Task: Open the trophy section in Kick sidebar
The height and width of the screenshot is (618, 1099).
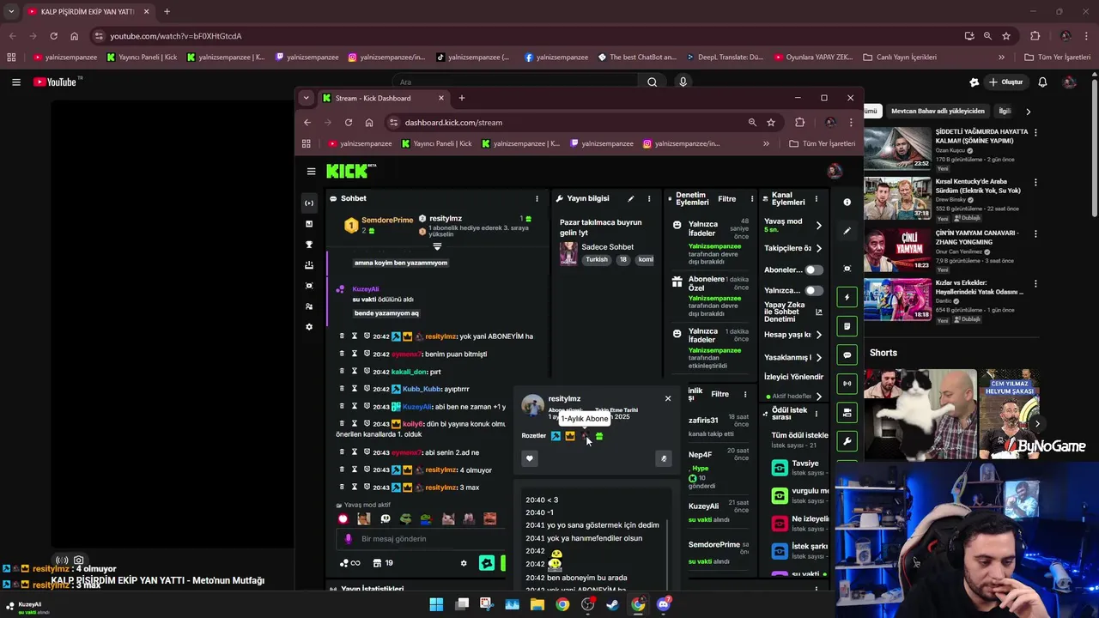Action: point(309,245)
